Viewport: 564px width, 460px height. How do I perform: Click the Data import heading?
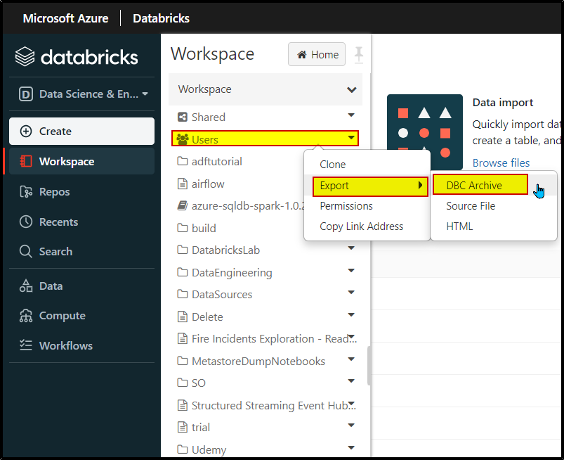pos(502,103)
